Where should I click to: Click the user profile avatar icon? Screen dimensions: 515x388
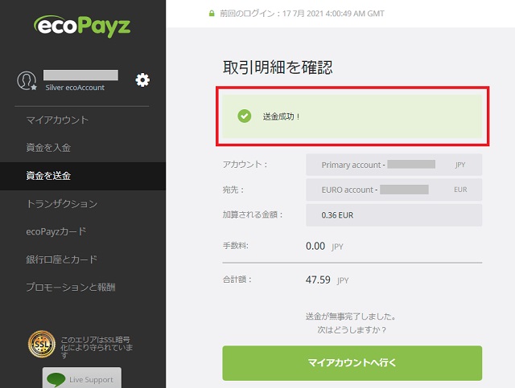point(27,80)
